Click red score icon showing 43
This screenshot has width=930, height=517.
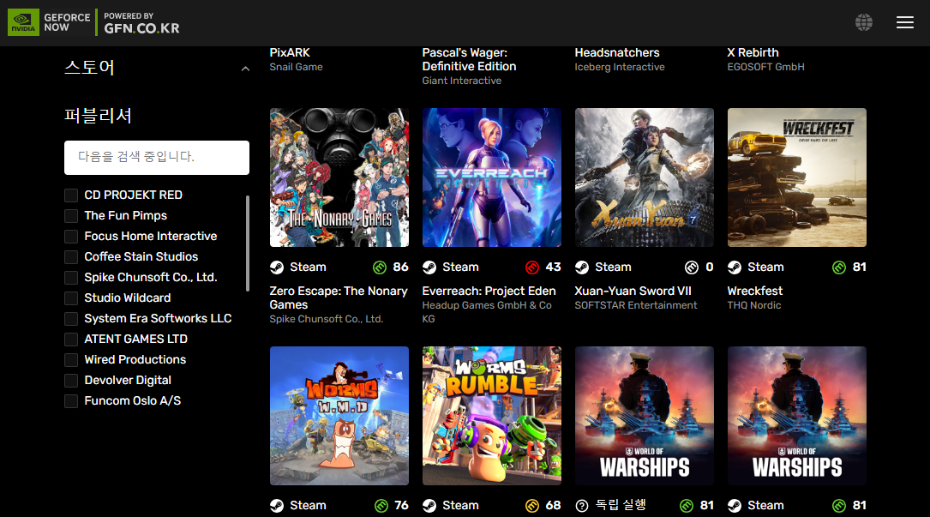532,268
